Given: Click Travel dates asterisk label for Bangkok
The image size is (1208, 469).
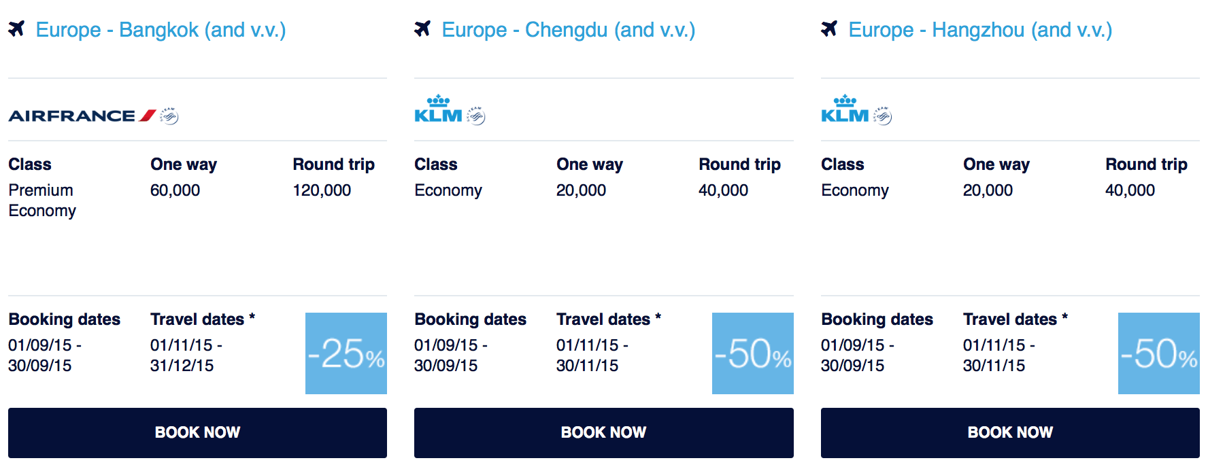Looking at the screenshot, I should (203, 319).
